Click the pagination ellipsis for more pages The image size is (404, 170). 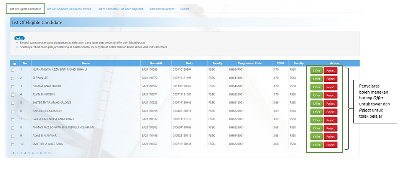(x=54, y=153)
